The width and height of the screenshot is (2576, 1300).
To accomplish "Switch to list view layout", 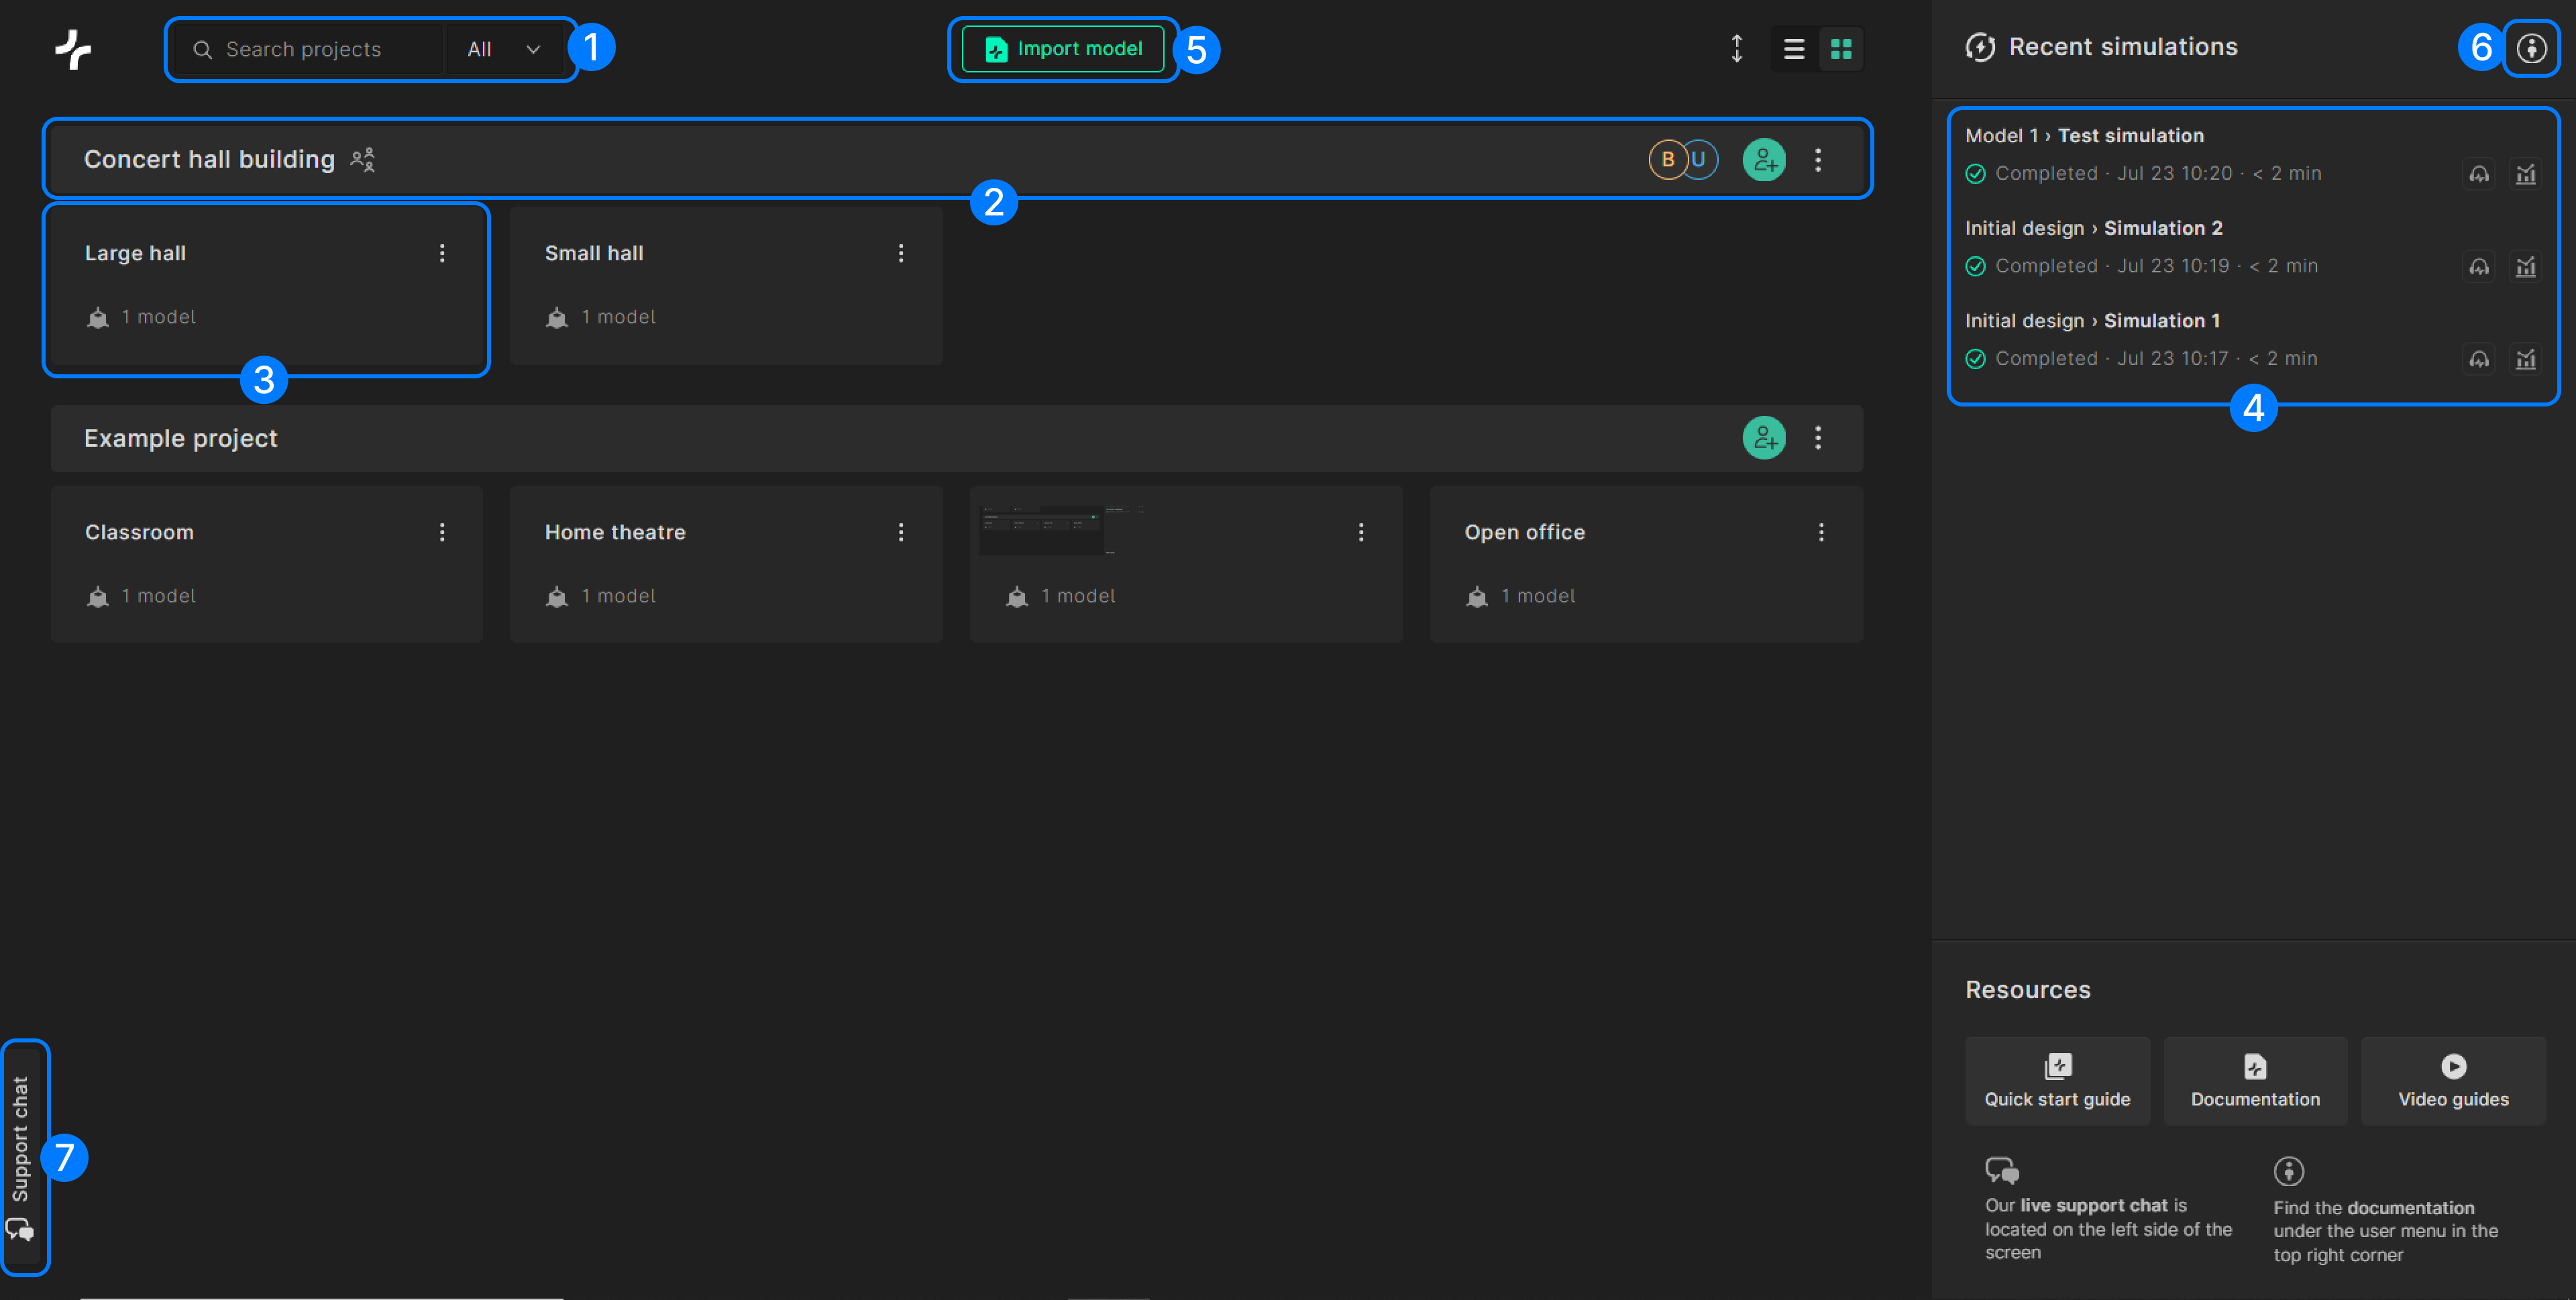I will (x=1794, y=49).
